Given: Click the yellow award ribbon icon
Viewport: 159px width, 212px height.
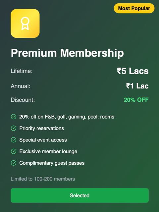Looking at the screenshot, I should point(25,24).
